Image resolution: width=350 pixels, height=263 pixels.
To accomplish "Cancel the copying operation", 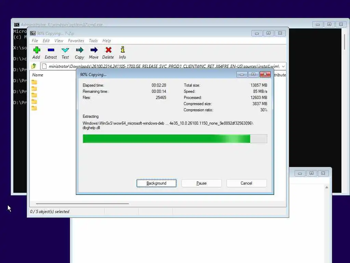I will tap(246, 183).
